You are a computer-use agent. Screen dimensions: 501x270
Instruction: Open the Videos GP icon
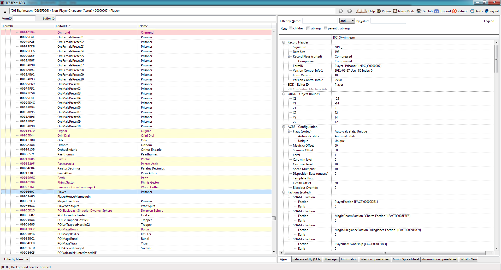379,11
